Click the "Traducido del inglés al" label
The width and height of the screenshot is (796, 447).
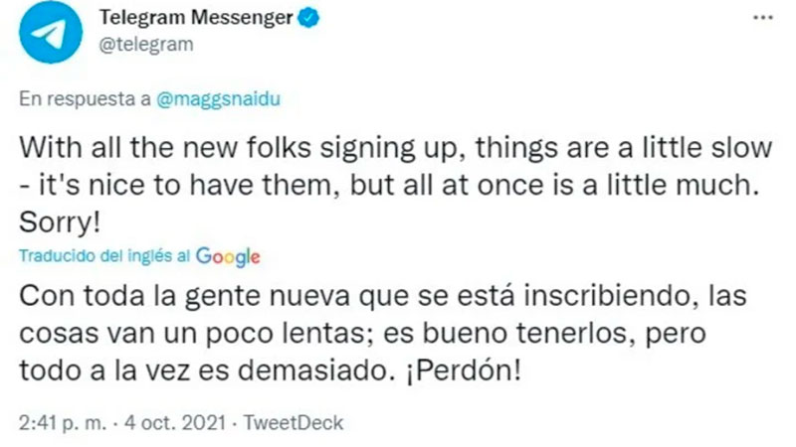[105, 255]
